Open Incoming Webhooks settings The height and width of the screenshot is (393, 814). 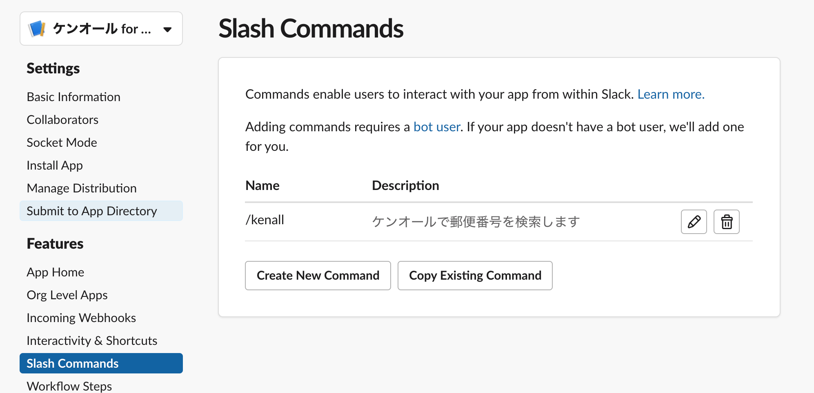[81, 318]
